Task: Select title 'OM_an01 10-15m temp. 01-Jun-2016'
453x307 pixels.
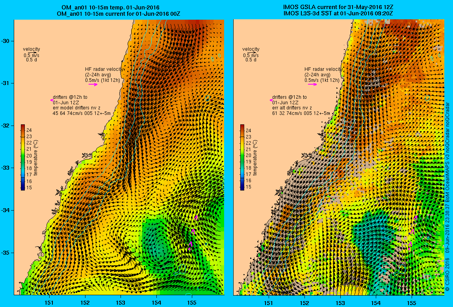Action: [x=110, y=7]
